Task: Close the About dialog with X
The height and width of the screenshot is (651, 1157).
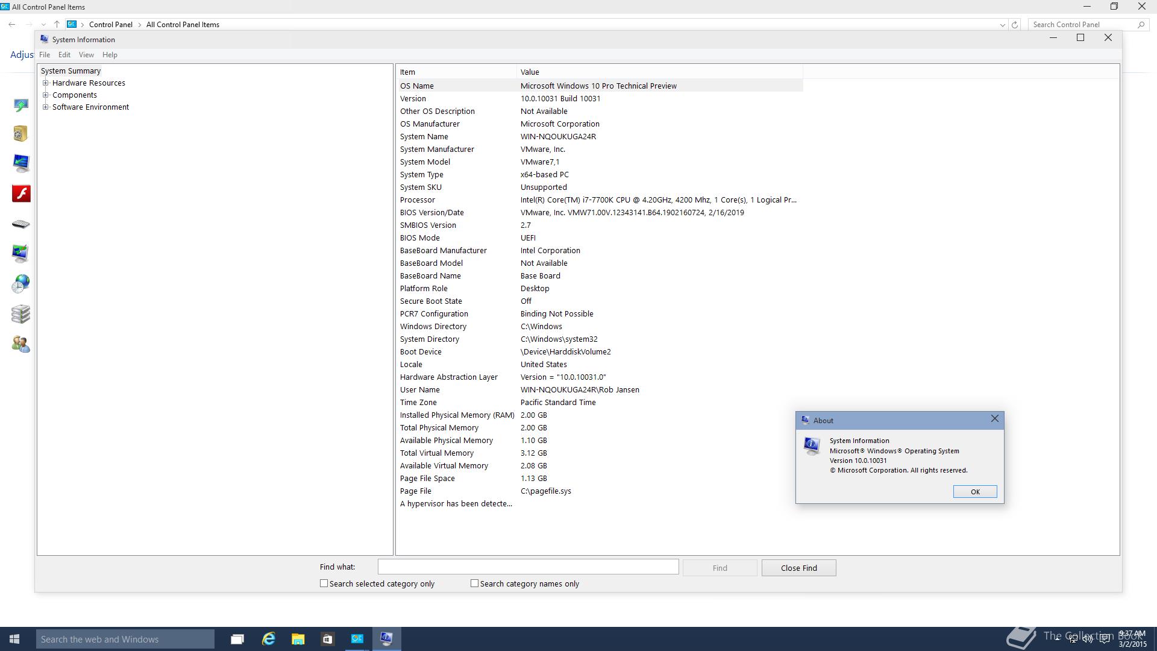Action: tap(994, 419)
